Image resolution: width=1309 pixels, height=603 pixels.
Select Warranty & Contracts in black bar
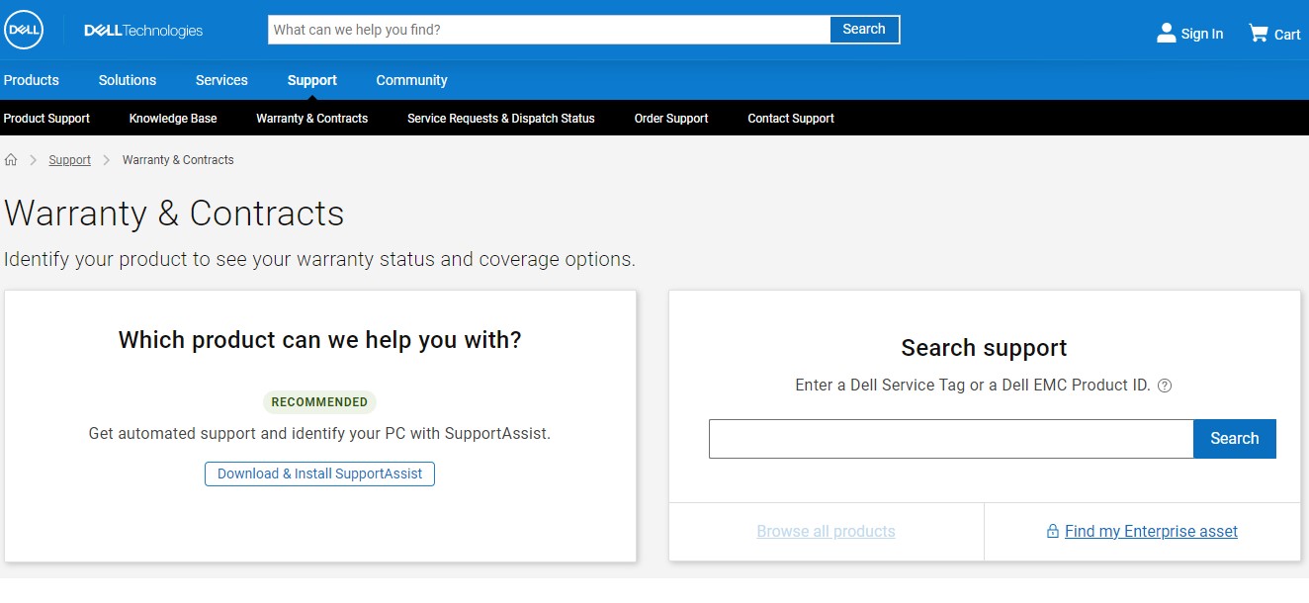pos(312,119)
